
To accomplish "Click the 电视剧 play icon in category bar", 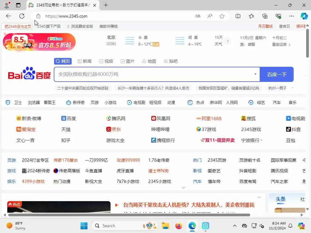I will pos(129,103).
